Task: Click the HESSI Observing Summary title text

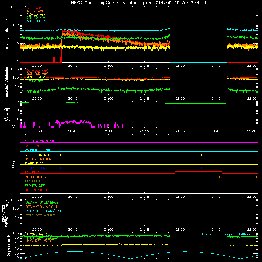Action: pos(139,3)
